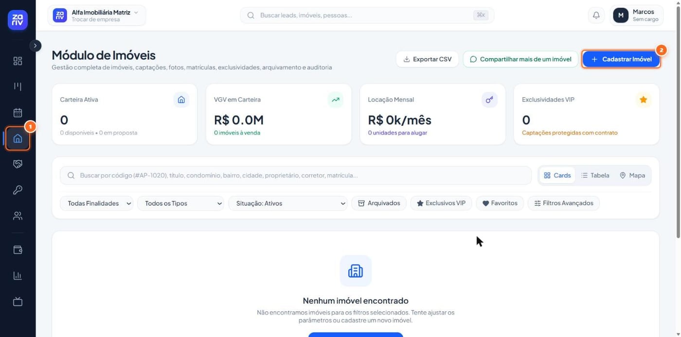Open Situação: Ativos dropdown
This screenshot has height=337, width=681.
coord(288,203)
